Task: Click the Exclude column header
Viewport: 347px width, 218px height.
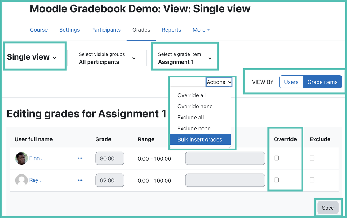Action: [320, 139]
